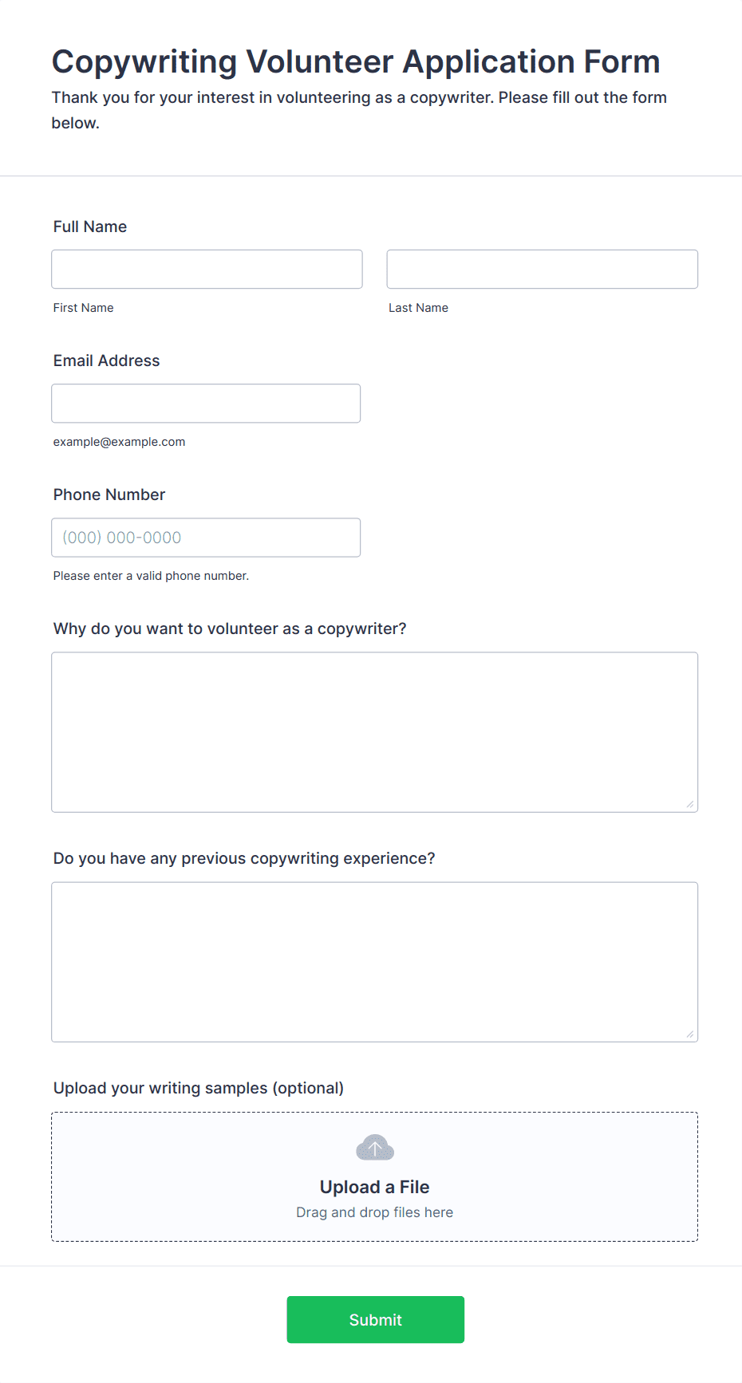Click the Drag and drop files here area

click(x=374, y=1212)
